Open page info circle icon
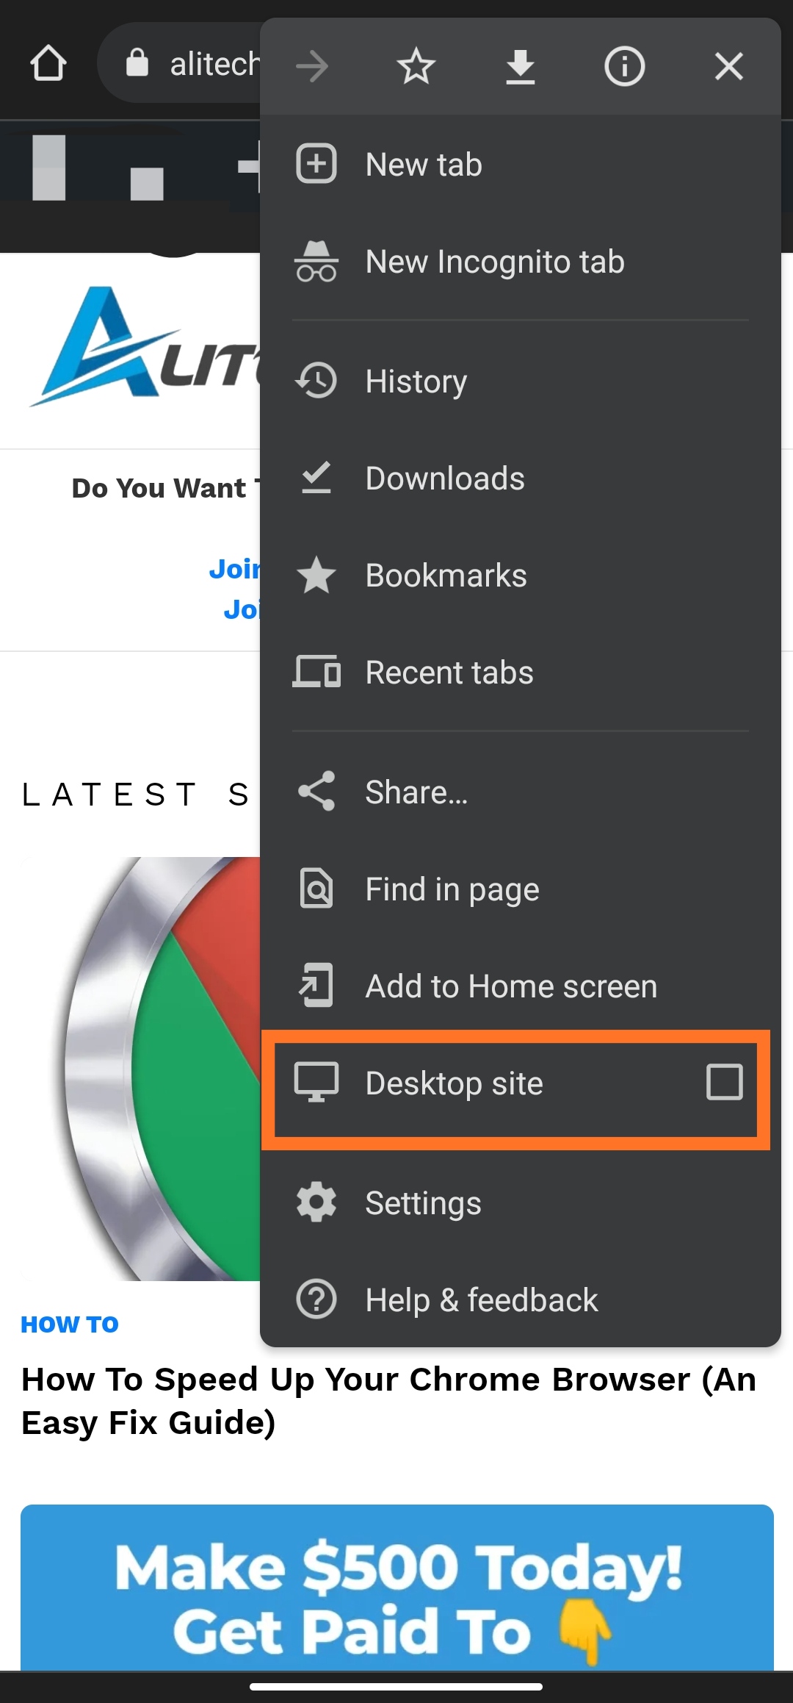Viewport: 793px width, 1703px height. click(625, 66)
